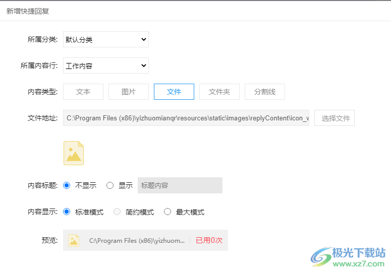Select the 文本 content type
391x272 pixels.
pyautogui.click(x=83, y=92)
